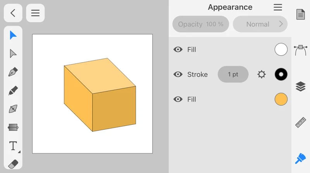Viewport: 310px width, 173px height.
Task: Open the Document settings panel
Action: 301,14
